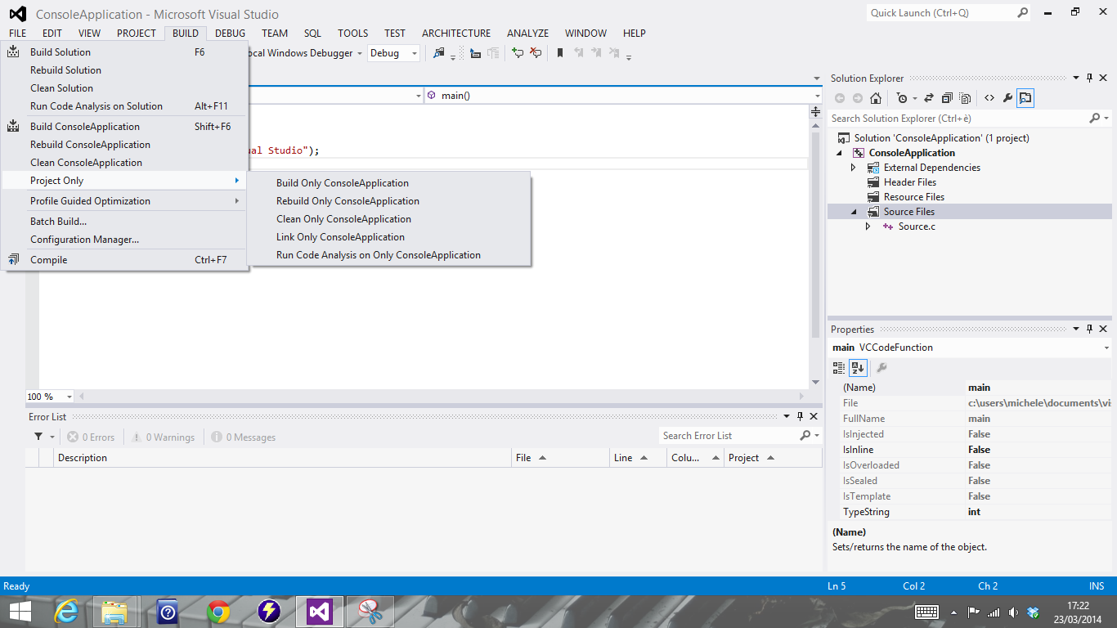Click Comment out selected lines icon
The image size is (1117, 628).
pyautogui.click(x=518, y=53)
